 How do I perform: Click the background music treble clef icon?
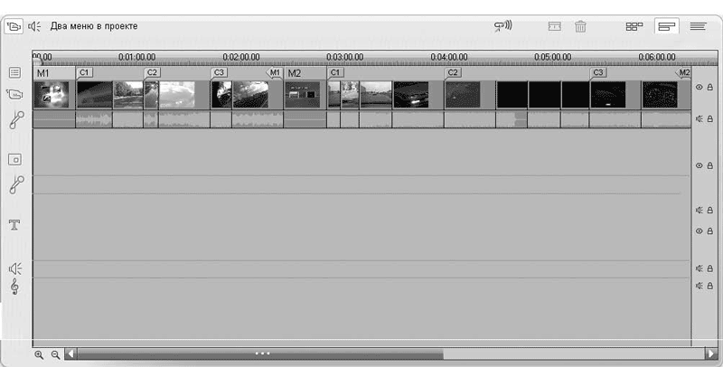[x=14, y=287]
